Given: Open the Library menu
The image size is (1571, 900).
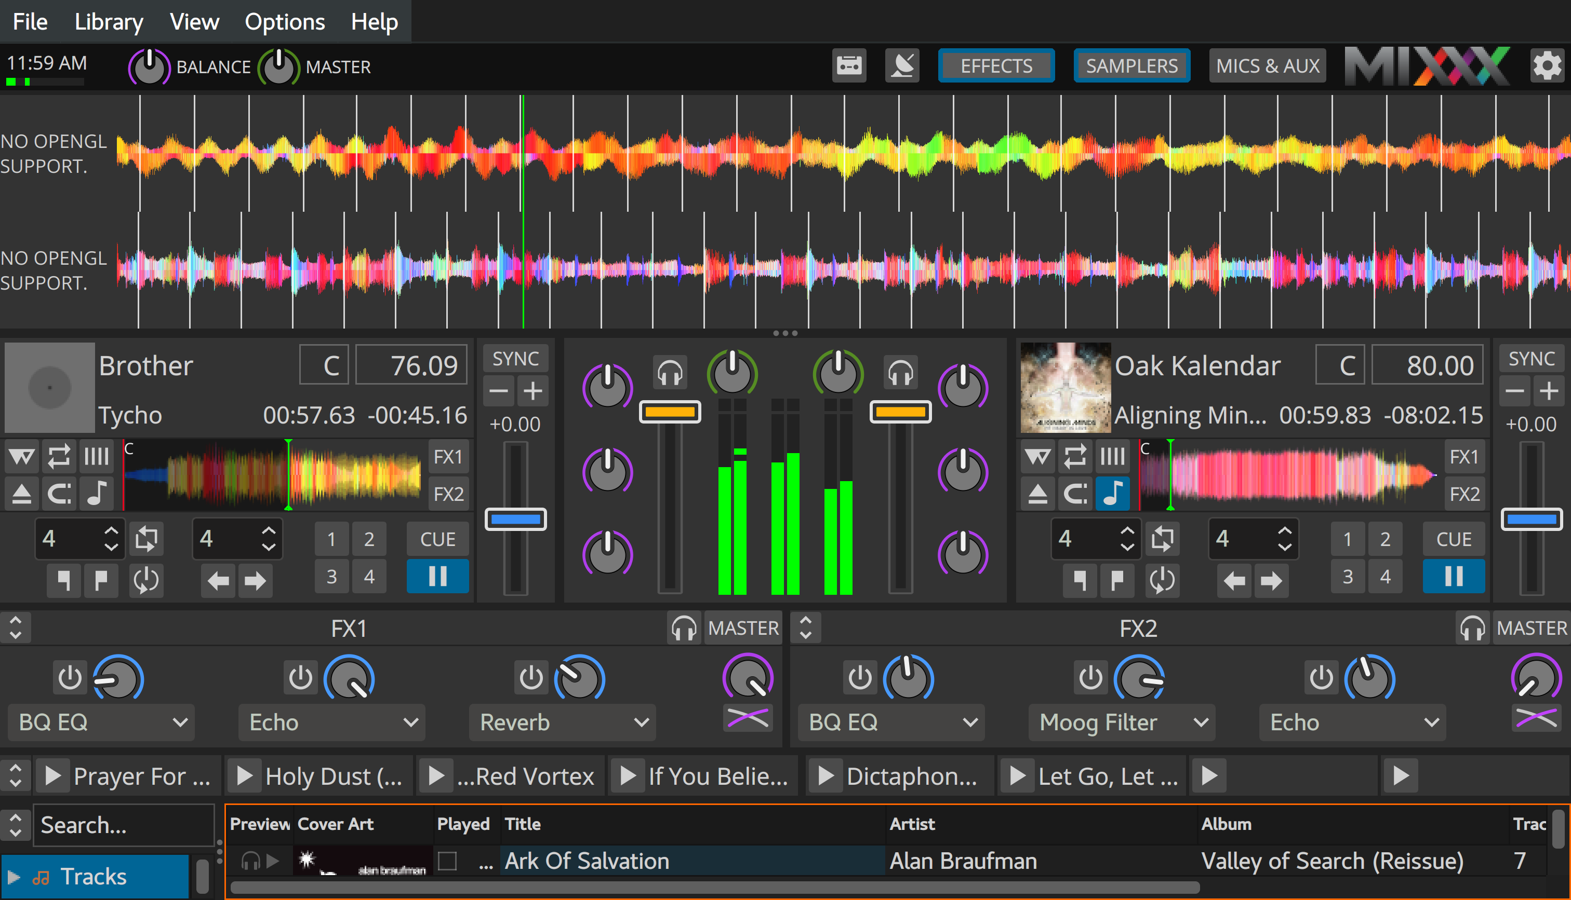Looking at the screenshot, I should tap(109, 22).
